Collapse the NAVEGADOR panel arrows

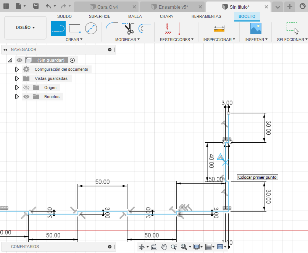[5, 50]
